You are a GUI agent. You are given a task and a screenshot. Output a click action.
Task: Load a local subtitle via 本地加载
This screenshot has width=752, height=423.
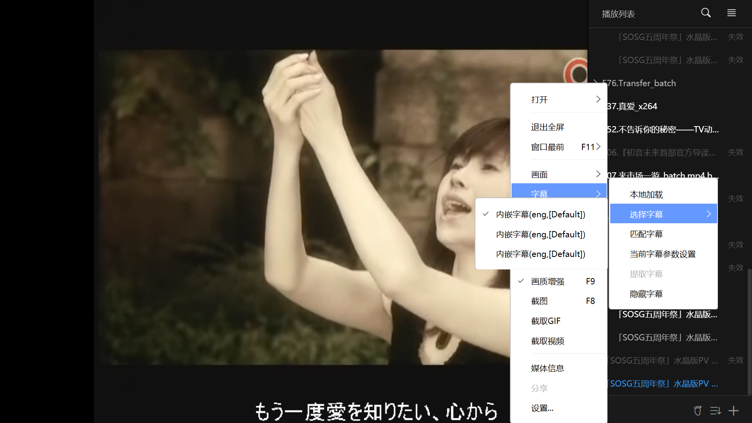coord(646,194)
